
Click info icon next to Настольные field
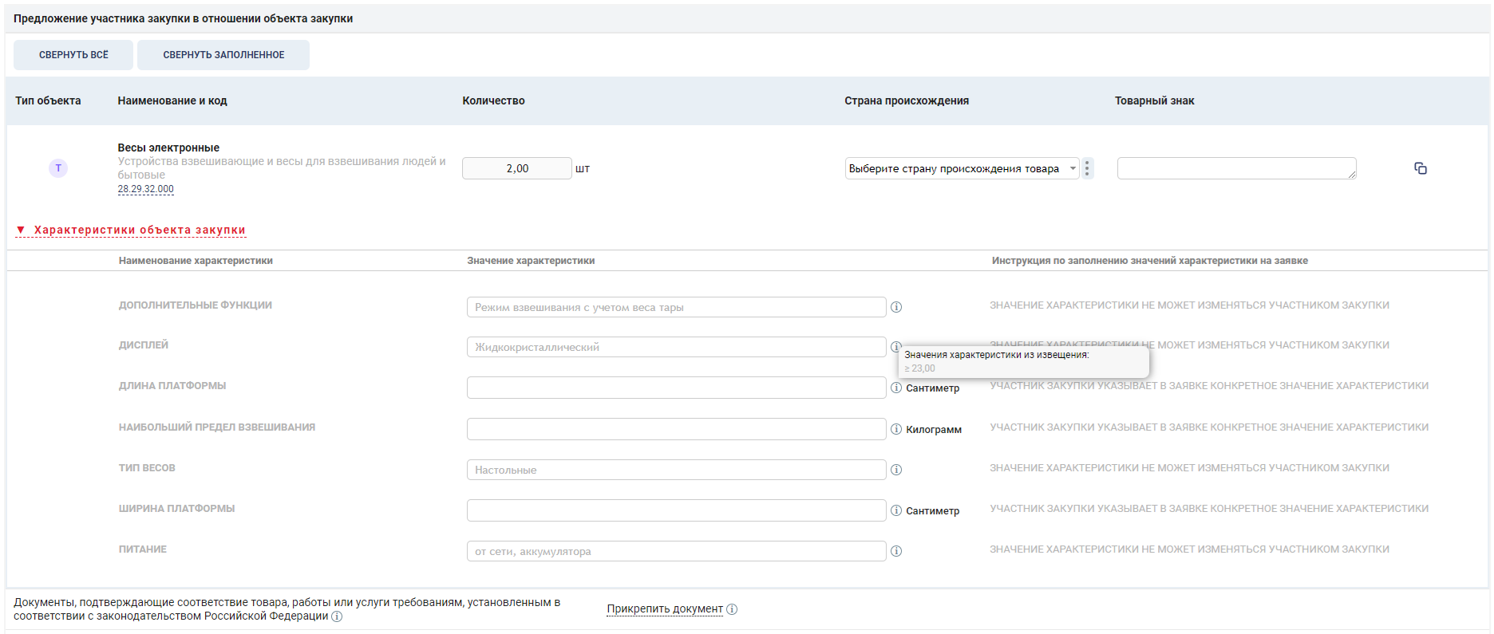pos(896,470)
